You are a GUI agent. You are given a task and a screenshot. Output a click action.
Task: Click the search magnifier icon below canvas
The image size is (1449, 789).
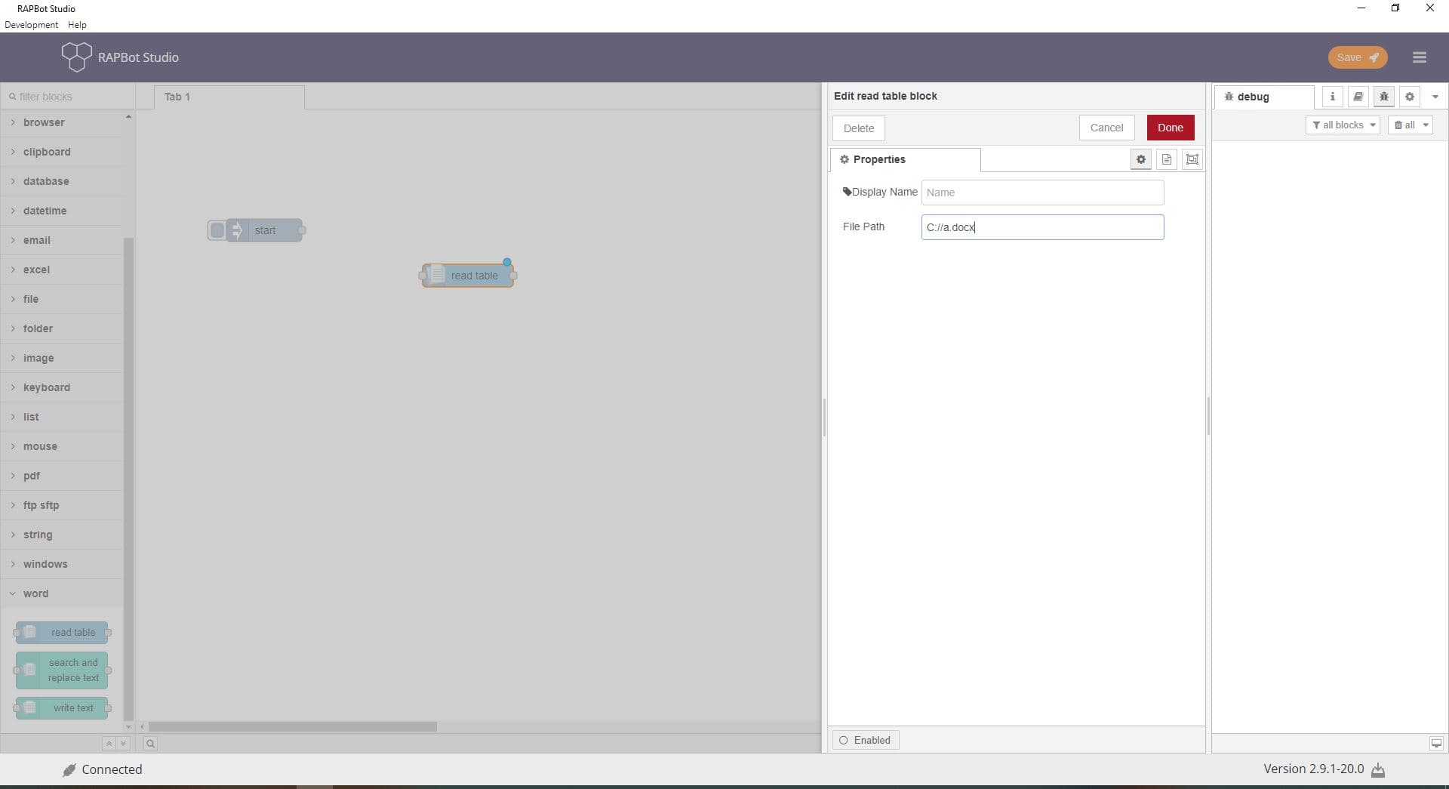click(x=150, y=744)
